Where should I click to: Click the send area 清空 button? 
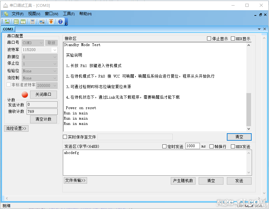tap(211, 181)
